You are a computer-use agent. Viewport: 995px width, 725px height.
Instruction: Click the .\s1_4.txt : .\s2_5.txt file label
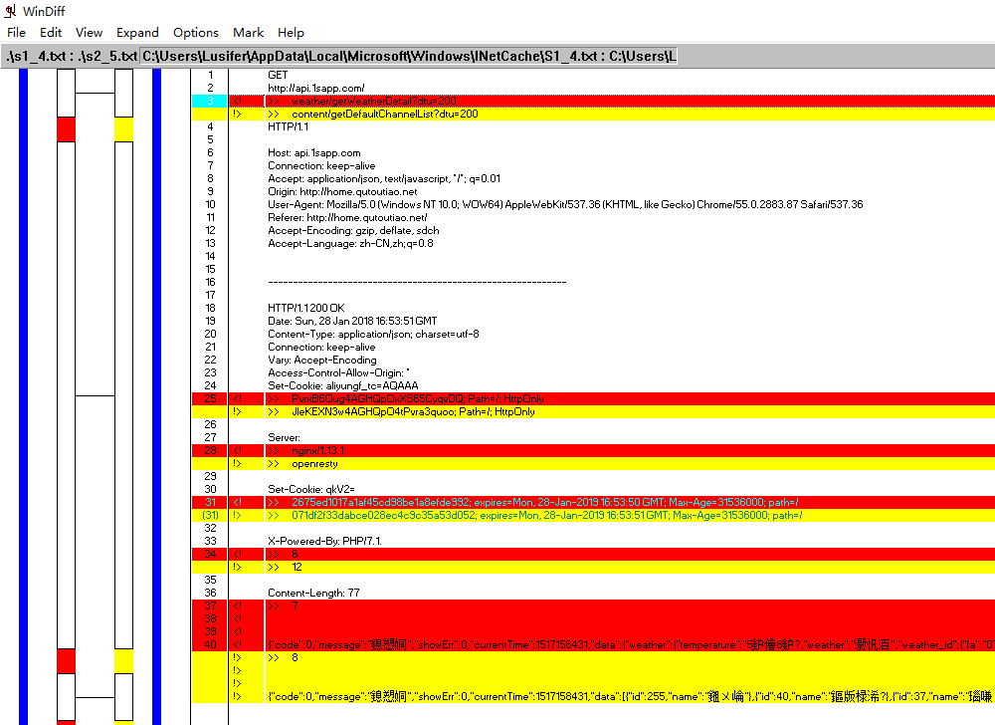[70, 57]
